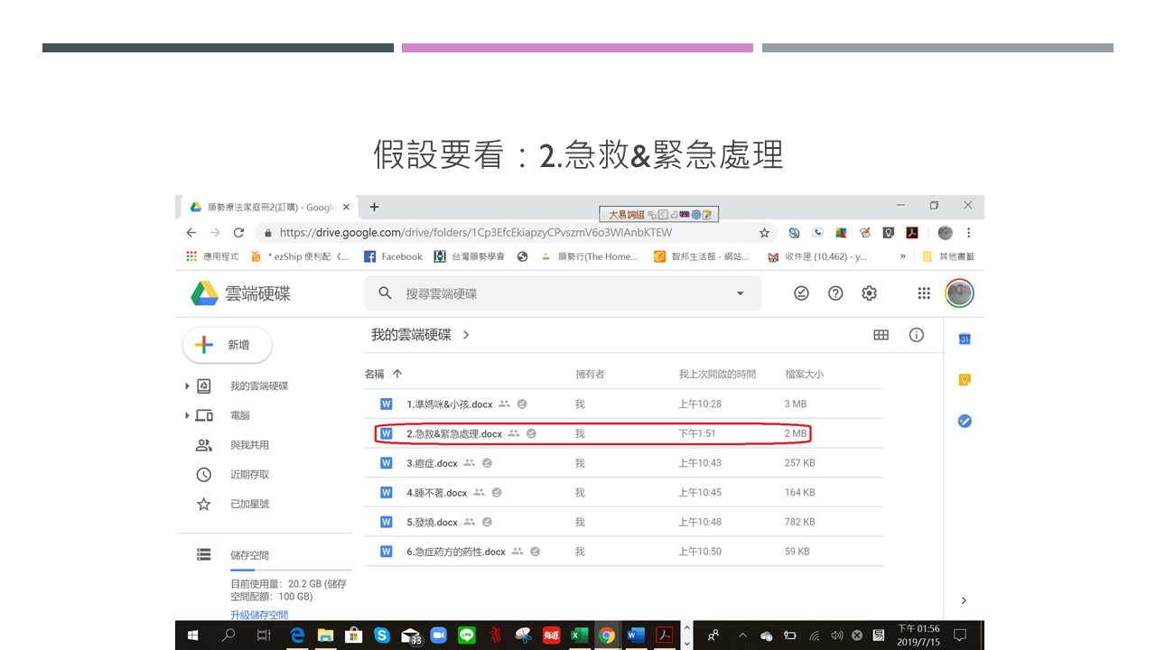Show file details info panel
Viewport: 1156px width, 650px height.
917,335
